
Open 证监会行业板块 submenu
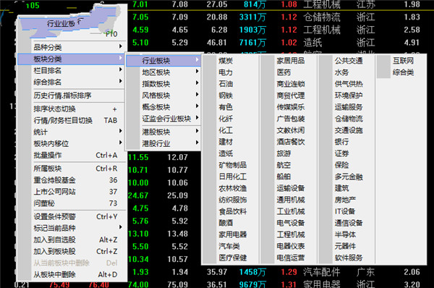163,119
